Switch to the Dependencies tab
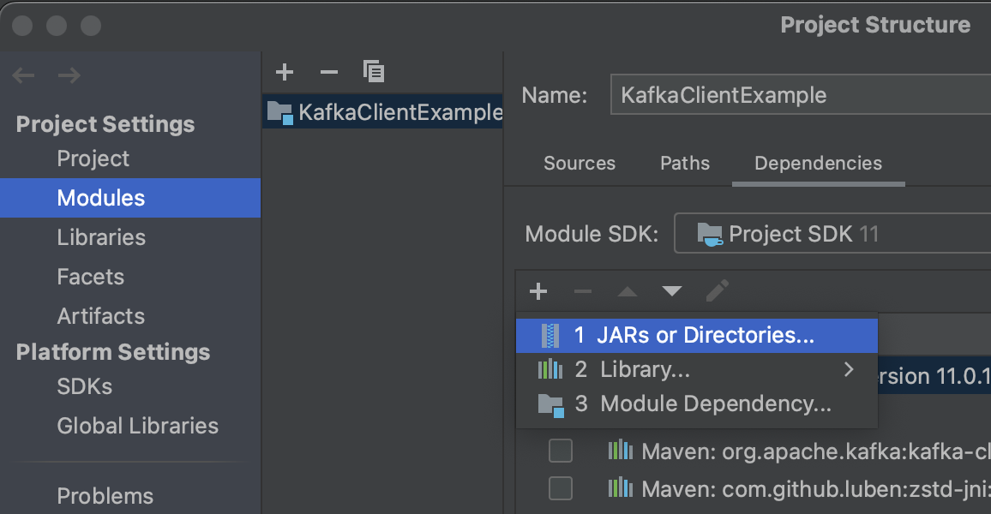The width and height of the screenshot is (991, 514). pyautogui.click(x=819, y=164)
